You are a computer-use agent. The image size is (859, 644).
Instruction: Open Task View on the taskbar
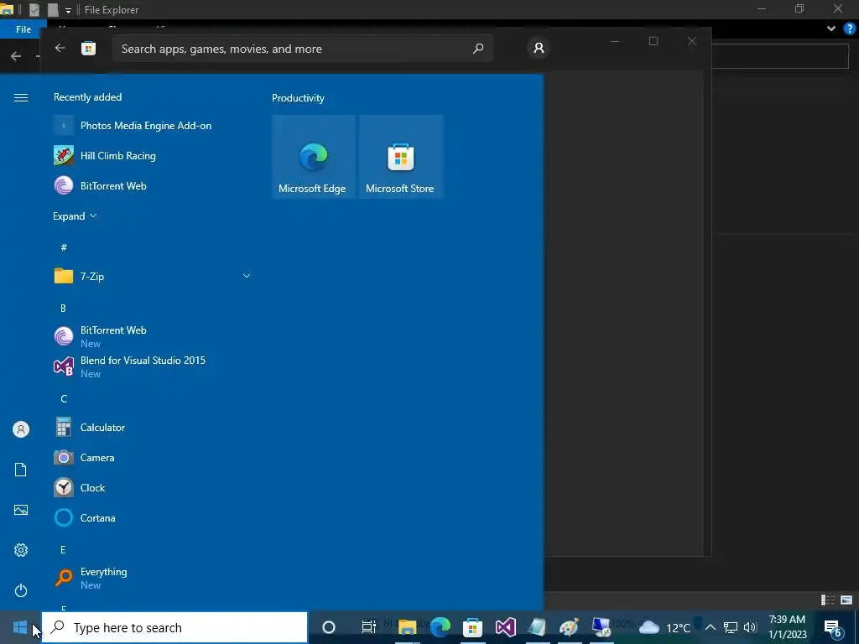369,627
